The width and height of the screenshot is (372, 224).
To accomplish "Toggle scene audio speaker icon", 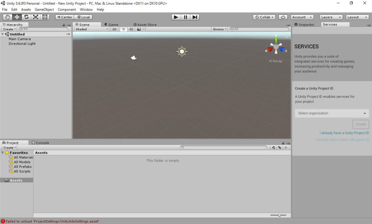I will (131, 29).
